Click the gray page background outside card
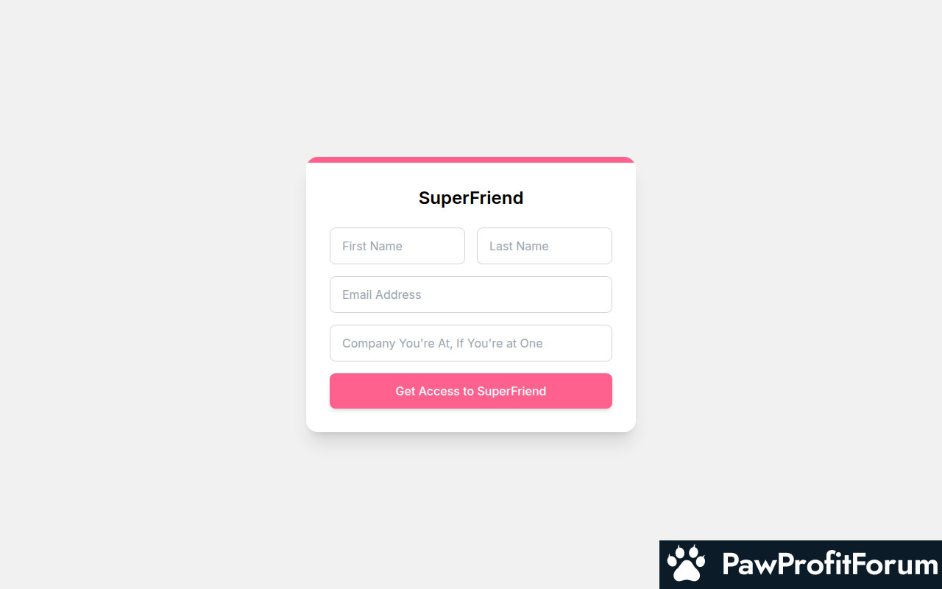This screenshot has width=942, height=589. [x=147, y=294]
